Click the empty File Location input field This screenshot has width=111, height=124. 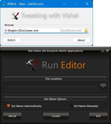pos(52,87)
